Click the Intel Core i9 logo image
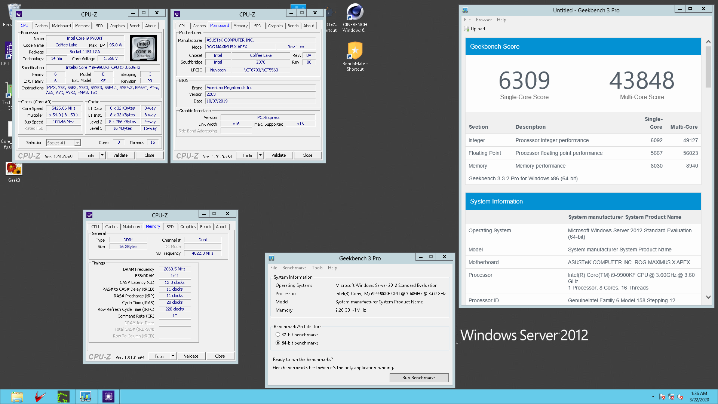 pyautogui.click(x=143, y=48)
